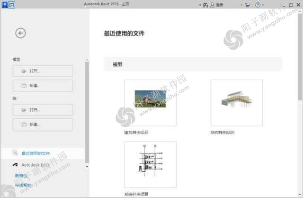Click the folder icon in family 打开 button

(x=24, y=110)
